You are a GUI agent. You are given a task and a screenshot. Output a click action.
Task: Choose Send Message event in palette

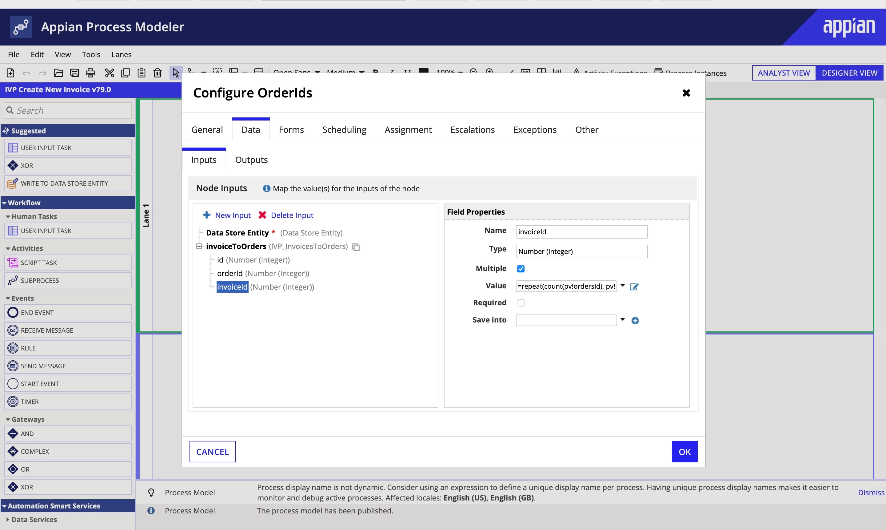68,366
